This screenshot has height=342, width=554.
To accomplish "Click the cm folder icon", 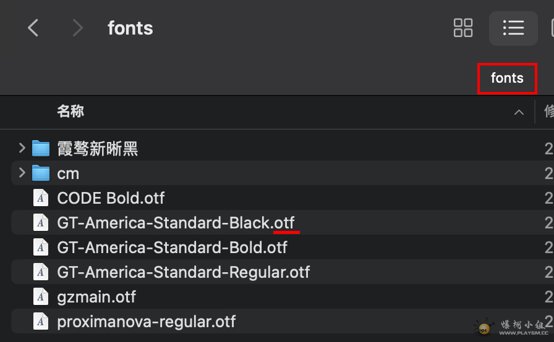I will coord(41,173).
